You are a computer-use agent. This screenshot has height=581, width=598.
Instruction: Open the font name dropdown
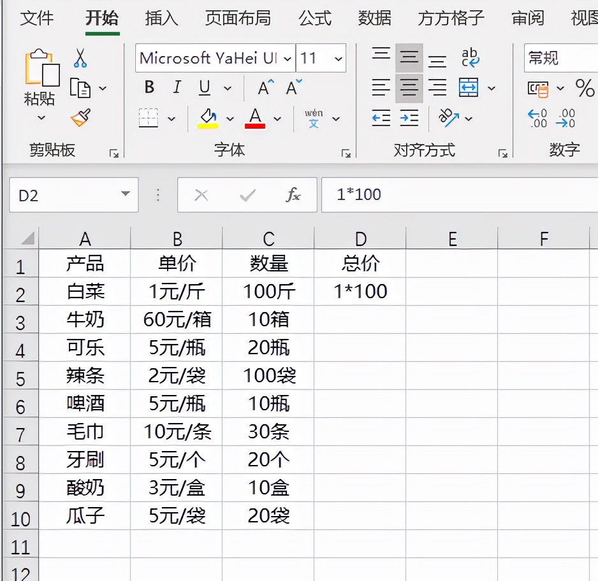(288, 58)
